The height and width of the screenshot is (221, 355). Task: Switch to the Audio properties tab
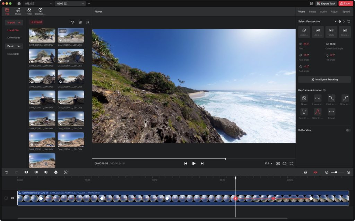[323, 11]
